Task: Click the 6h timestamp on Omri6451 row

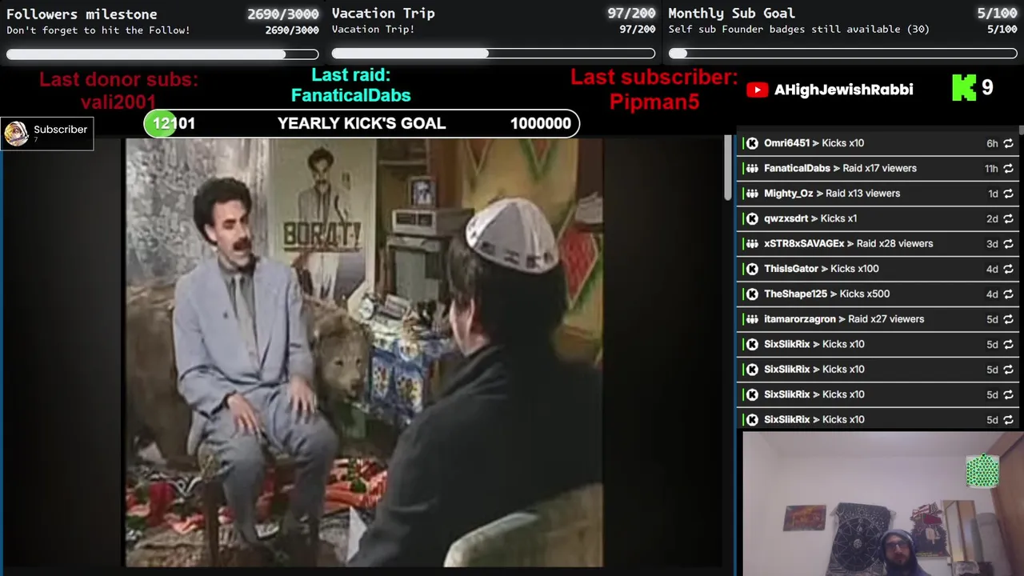Action: tap(992, 144)
